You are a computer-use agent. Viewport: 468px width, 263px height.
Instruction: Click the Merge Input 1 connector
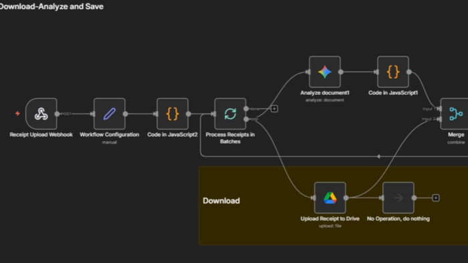click(x=439, y=109)
